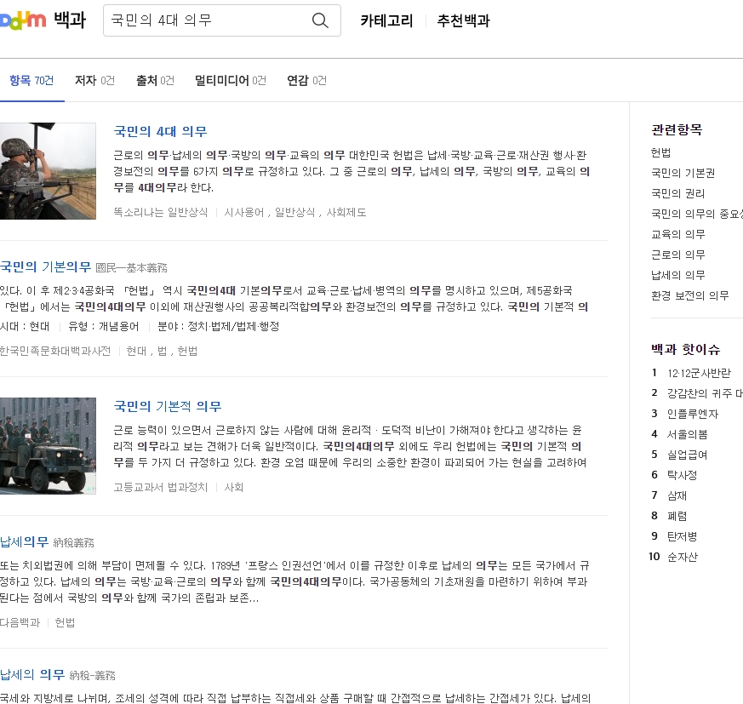Click the 교육의 의무 related link
743x704 pixels.
(675, 234)
